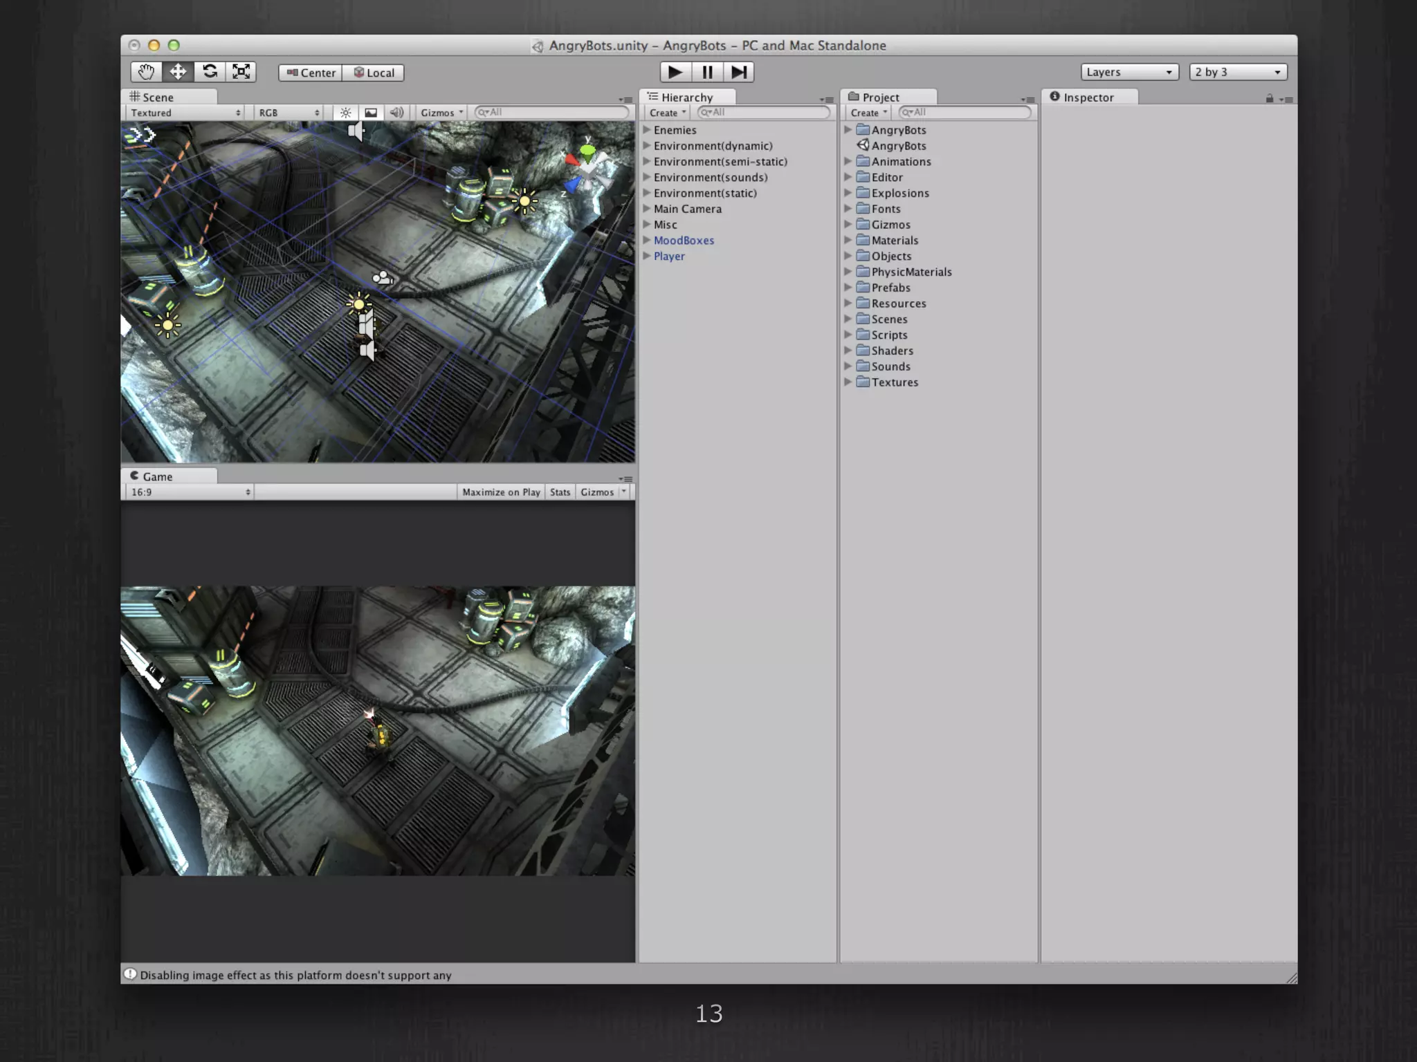Screen dimensions: 1417x1062
Task: Click the Pause button
Action: pyautogui.click(x=707, y=72)
